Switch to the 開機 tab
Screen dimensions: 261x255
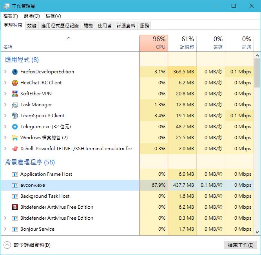coord(88,25)
